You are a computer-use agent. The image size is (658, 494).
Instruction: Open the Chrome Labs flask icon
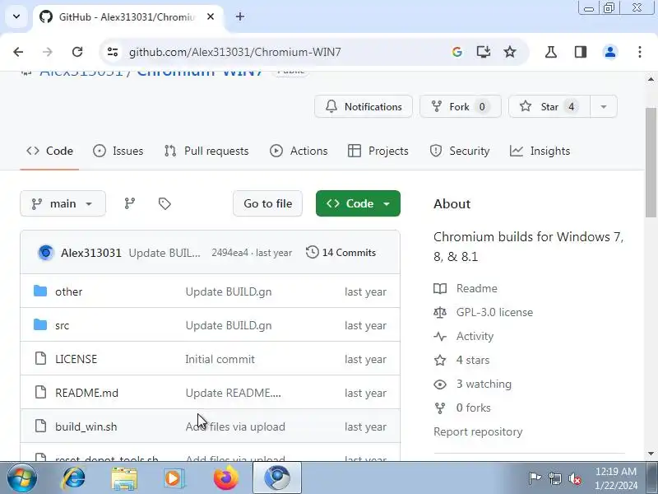click(551, 52)
